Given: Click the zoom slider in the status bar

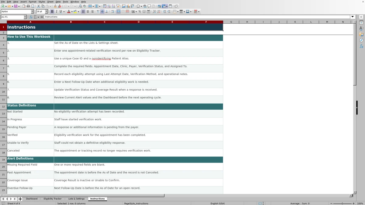Looking at the screenshot, I should (342, 203).
